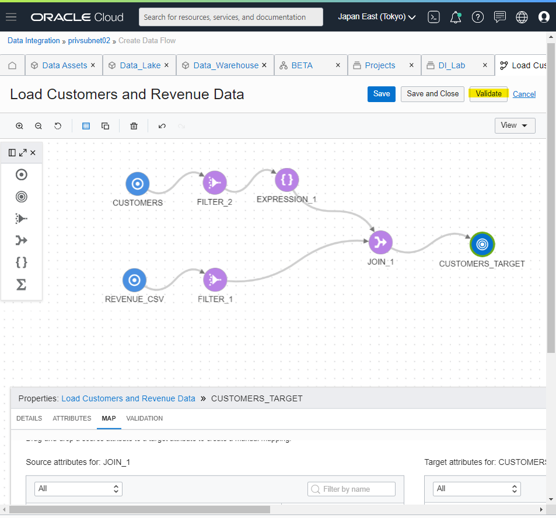The width and height of the screenshot is (556, 518).
Task: Click the Validate button
Action: pyautogui.click(x=488, y=94)
